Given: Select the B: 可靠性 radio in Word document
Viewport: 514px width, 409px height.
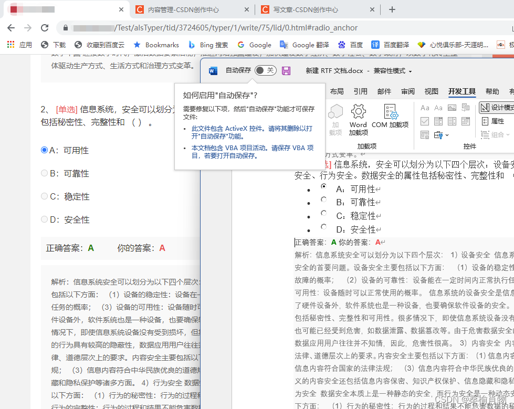Looking at the screenshot, I should [324, 200].
